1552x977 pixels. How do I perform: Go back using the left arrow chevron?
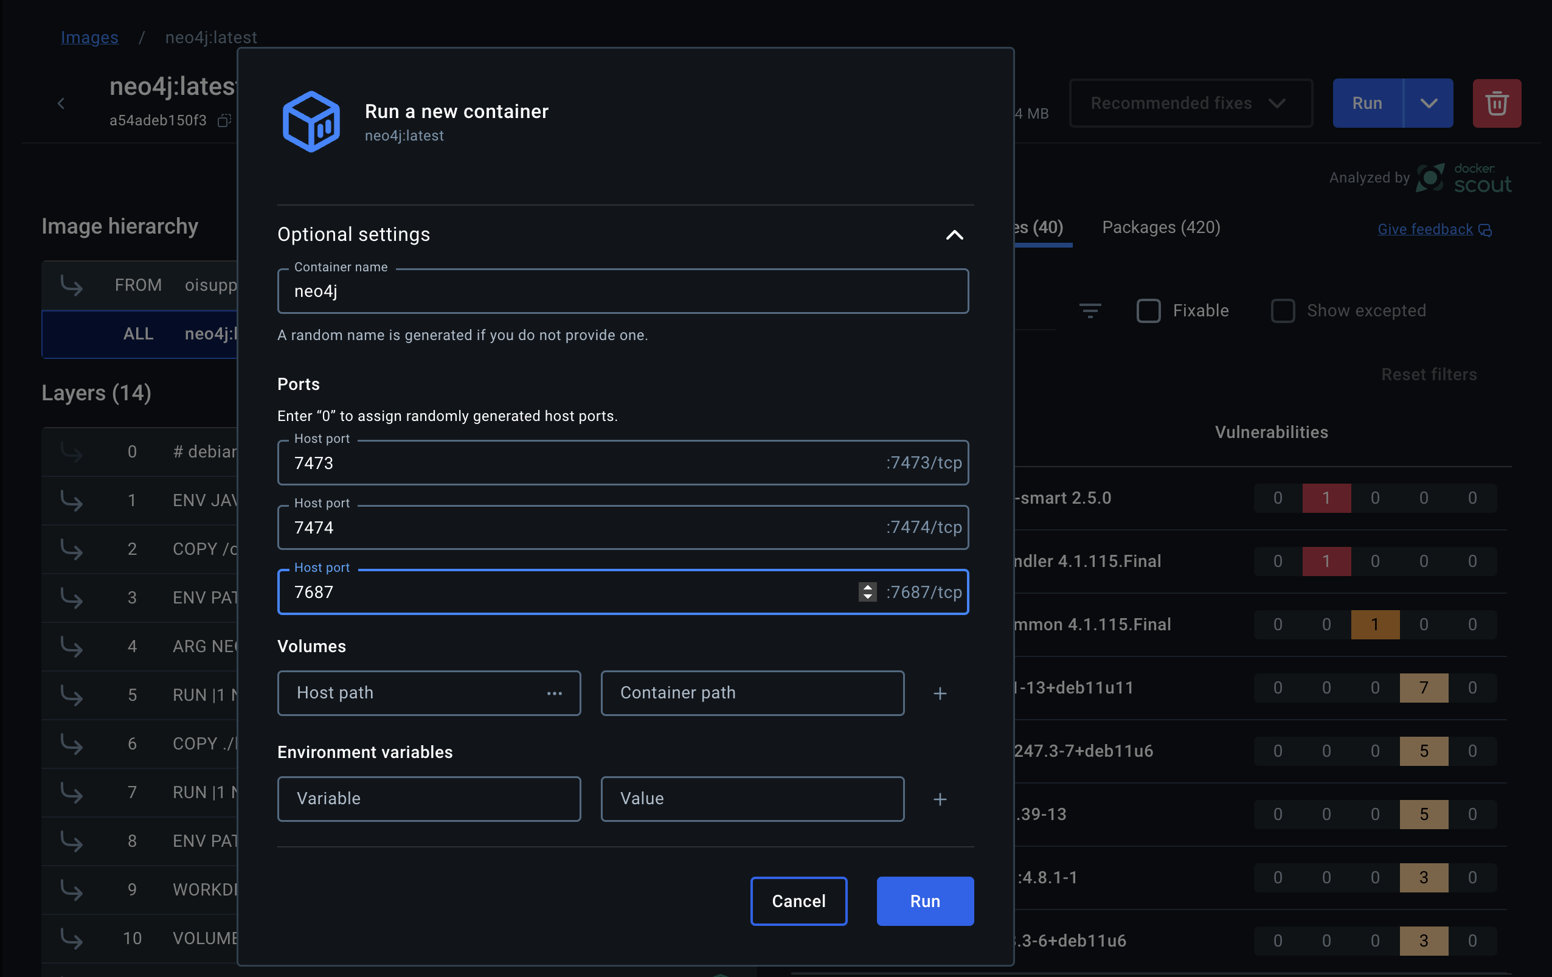tap(61, 103)
